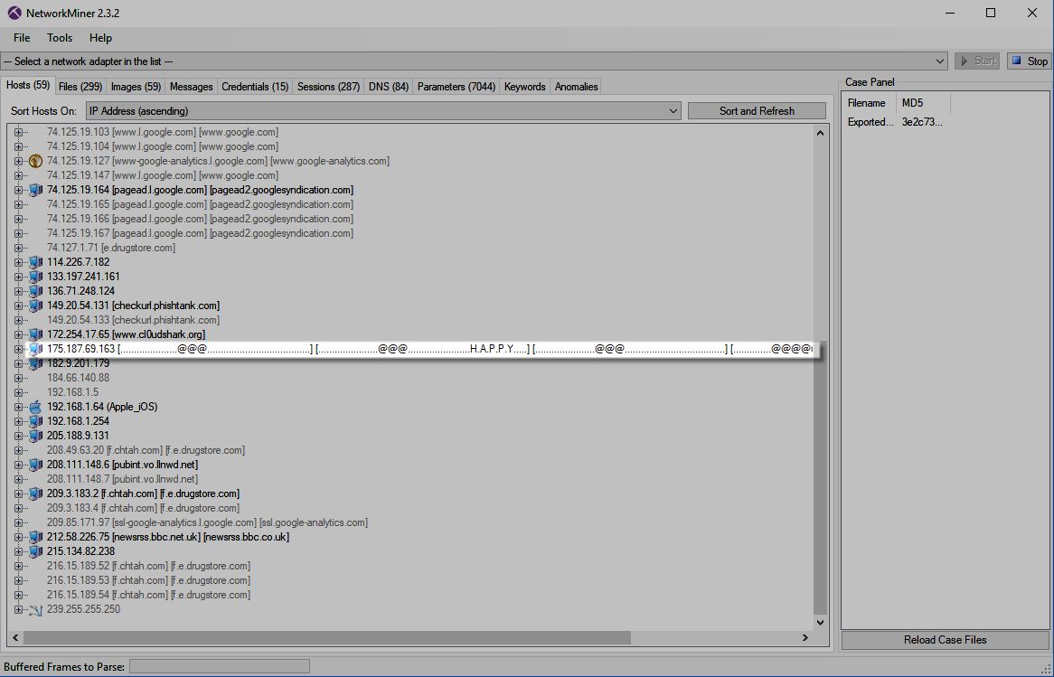Expand the 149.20.54.133 host node
The height and width of the screenshot is (677, 1054).
(x=18, y=320)
